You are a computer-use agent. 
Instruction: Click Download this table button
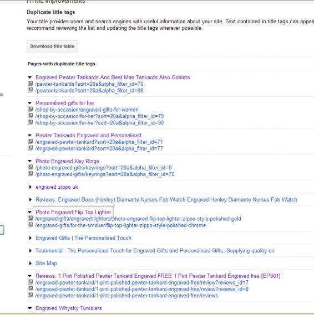(52, 47)
